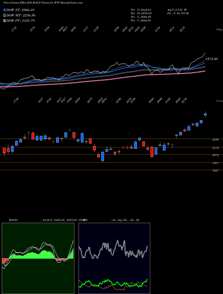
Task: Click the Pre C close price value
Action: point(146,20)
